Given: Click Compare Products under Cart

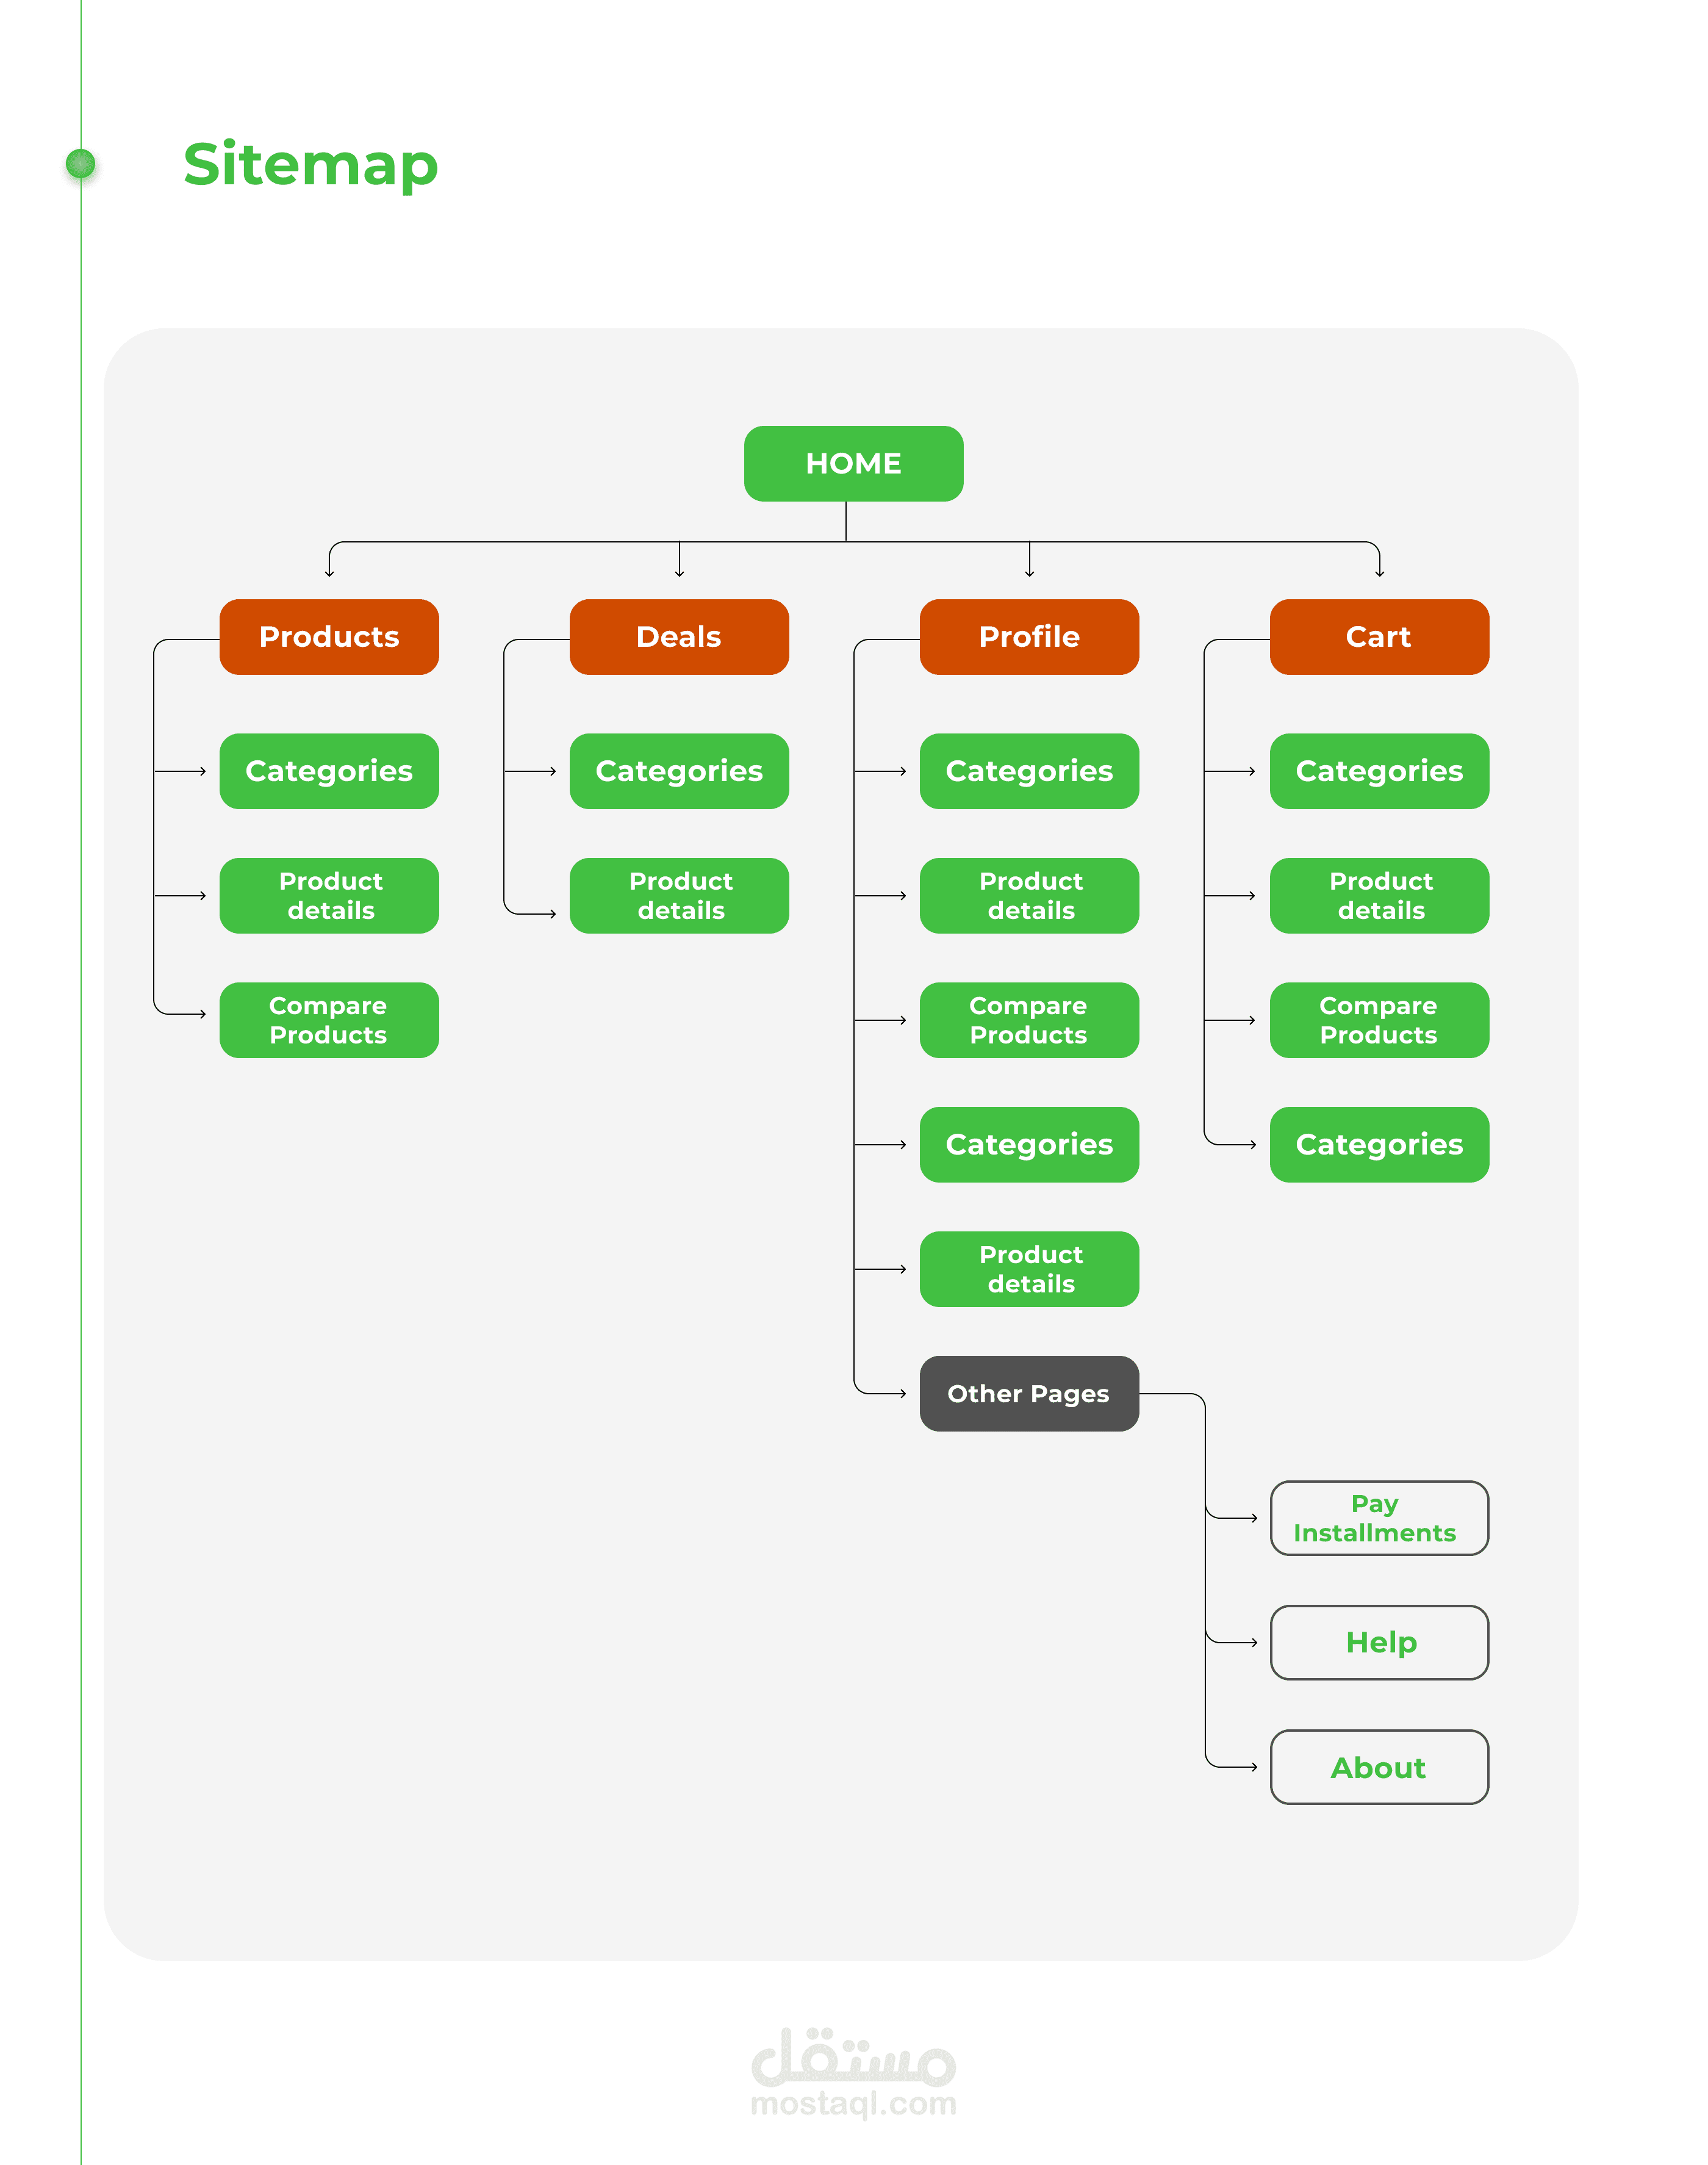Looking at the screenshot, I should [1379, 1020].
